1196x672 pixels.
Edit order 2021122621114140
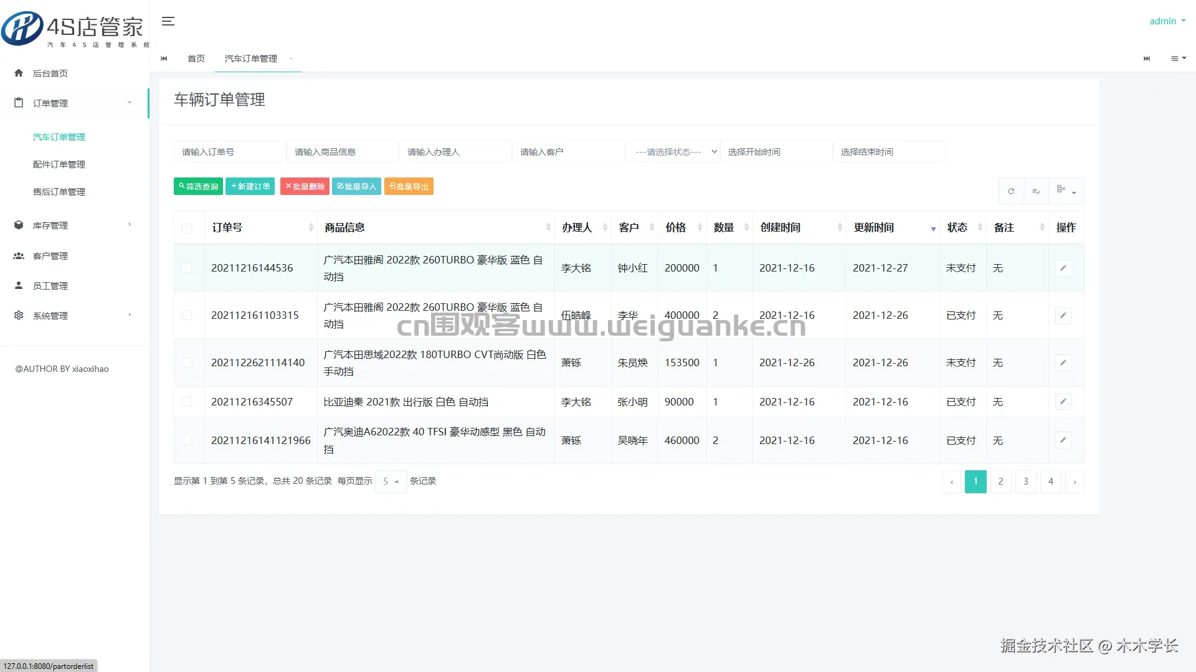coord(1063,362)
